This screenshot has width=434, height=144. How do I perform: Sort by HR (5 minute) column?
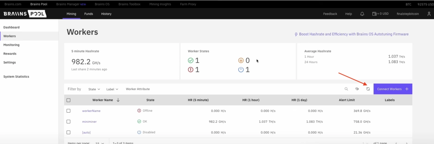(x=198, y=100)
